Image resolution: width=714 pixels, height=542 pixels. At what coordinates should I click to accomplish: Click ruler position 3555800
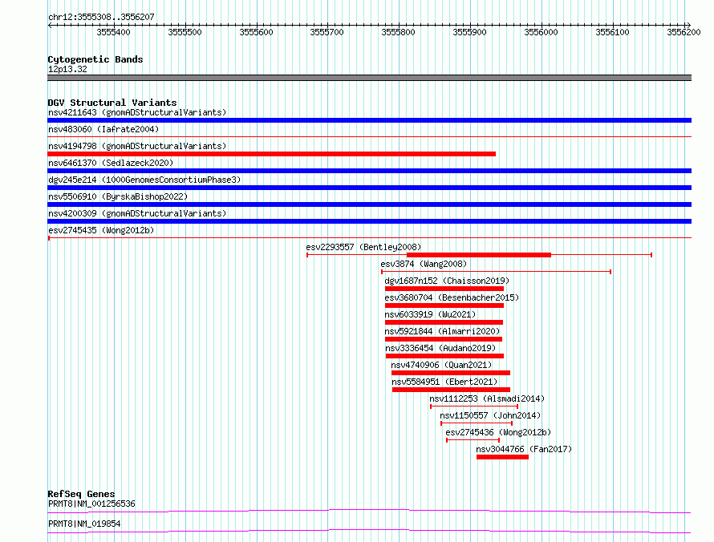point(399,32)
